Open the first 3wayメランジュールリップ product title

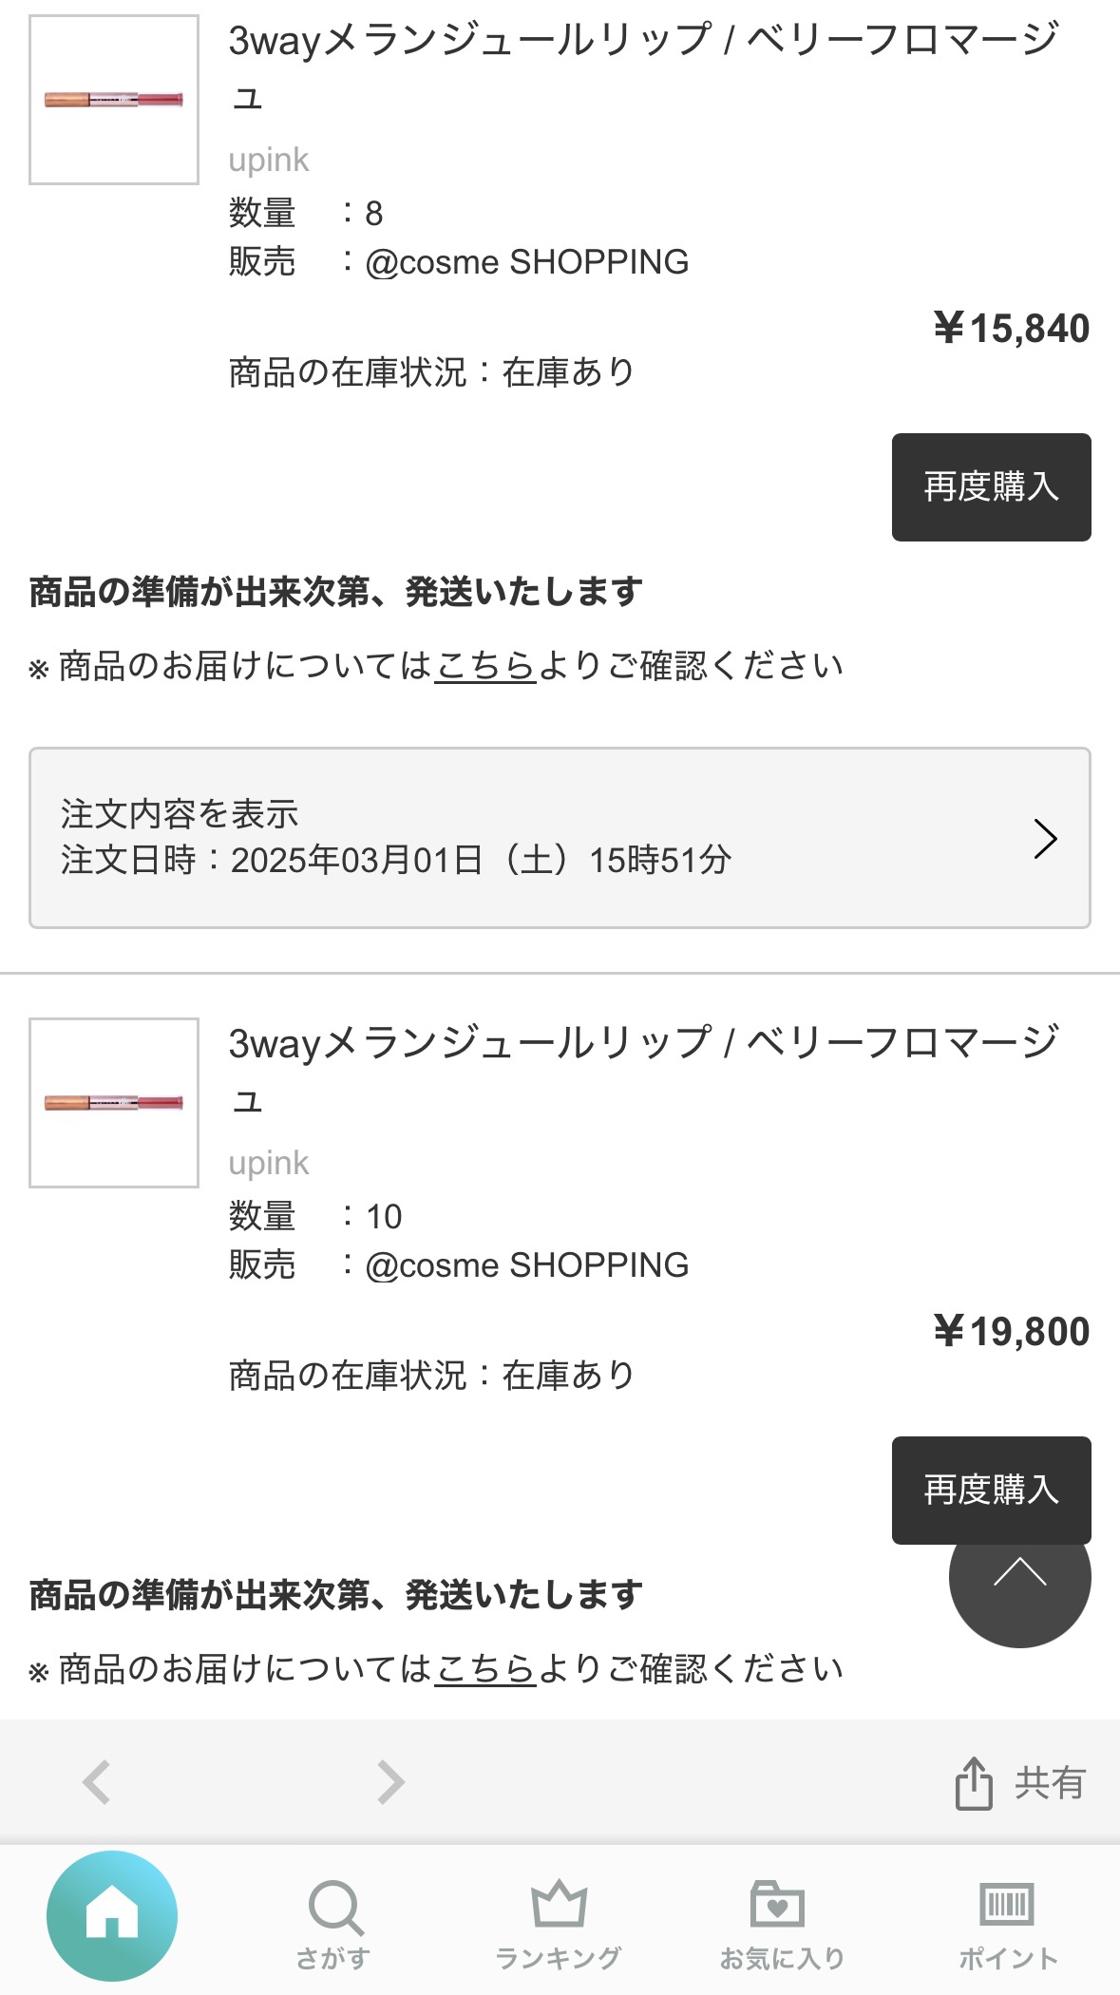point(642,42)
